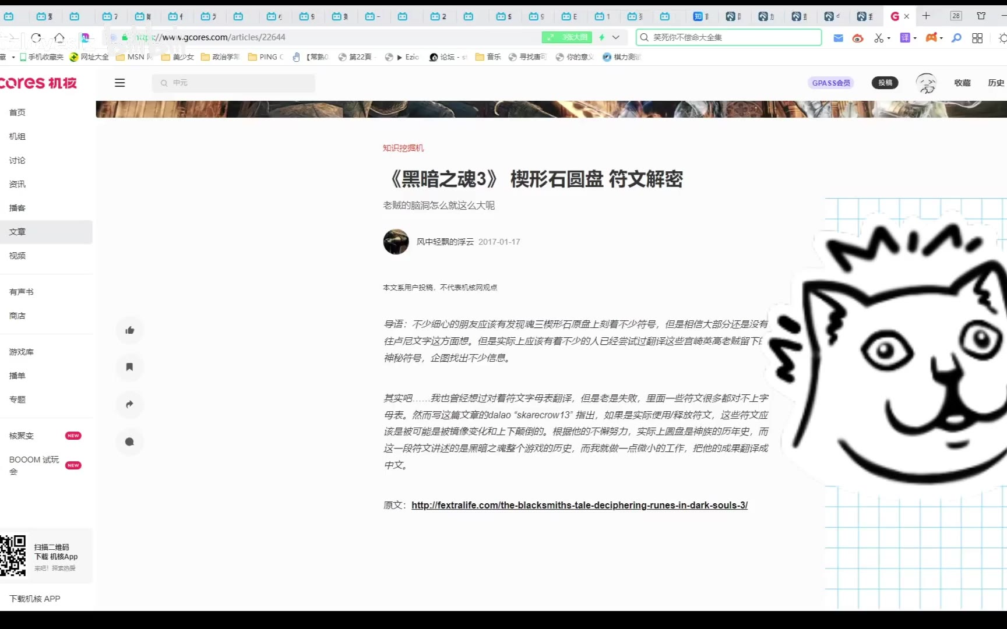This screenshot has width=1007, height=629.
Task: Click the shirt skin icon in title bar
Action: (x=981, y=16)
